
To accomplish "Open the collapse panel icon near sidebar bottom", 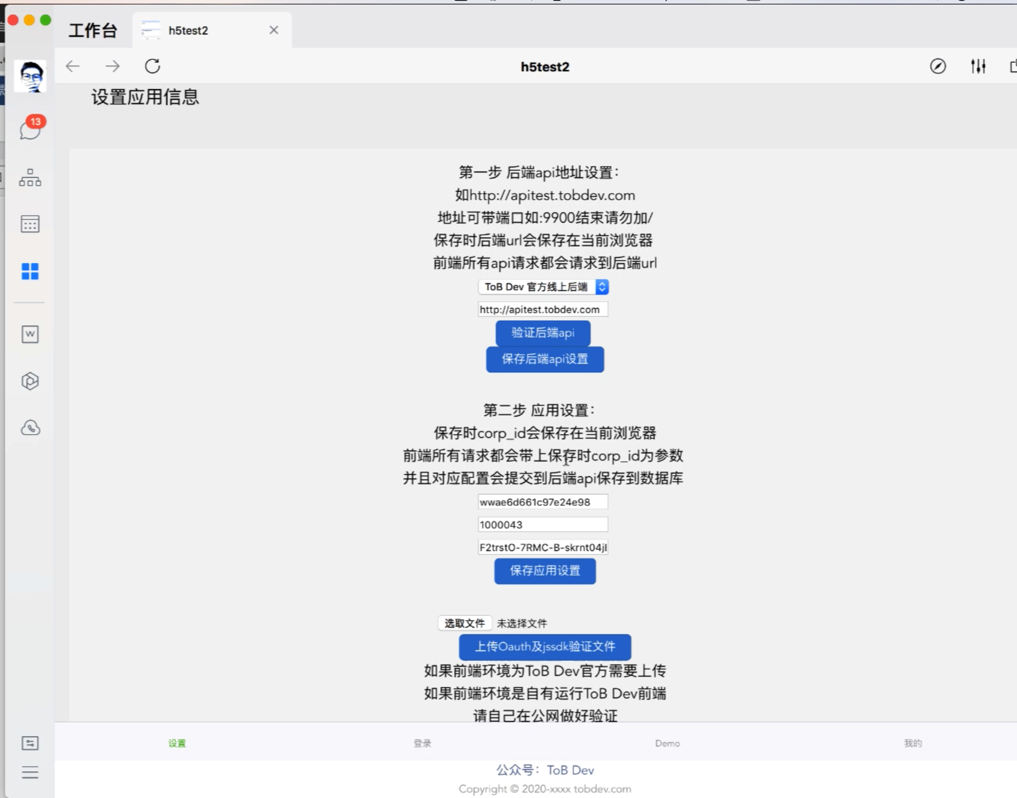I will 30,743.
